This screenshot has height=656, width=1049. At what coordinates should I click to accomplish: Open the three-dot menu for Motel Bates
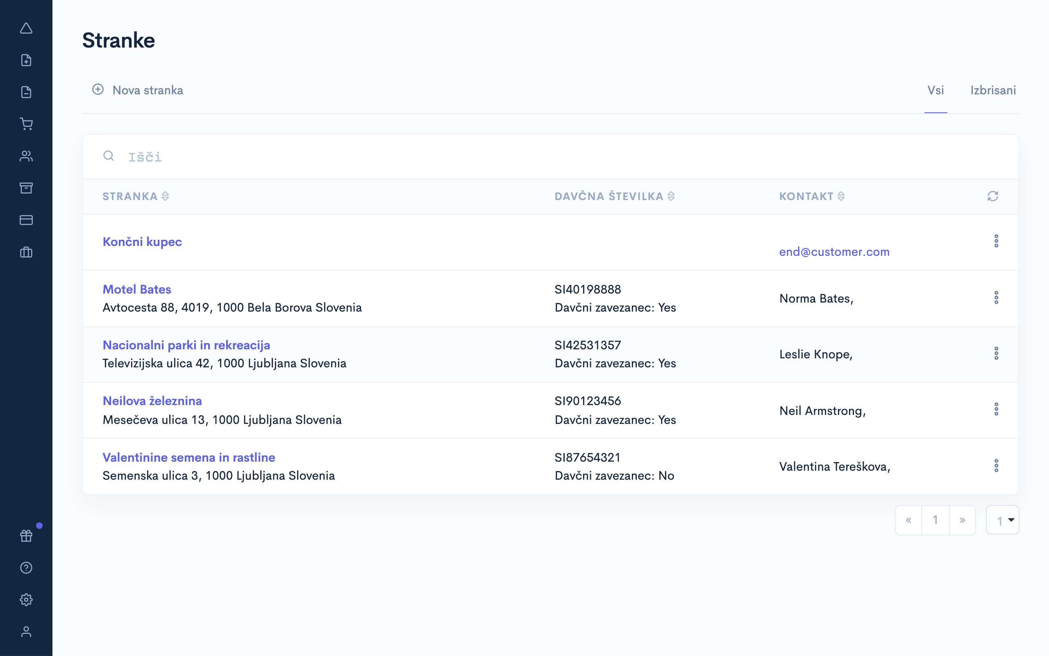click(x=997, y=297)
